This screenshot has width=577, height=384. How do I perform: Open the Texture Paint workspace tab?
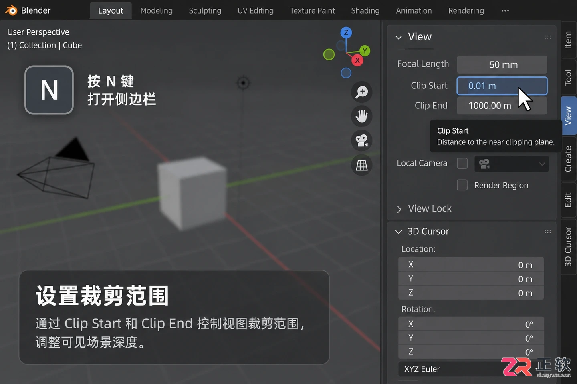point(313,11)
